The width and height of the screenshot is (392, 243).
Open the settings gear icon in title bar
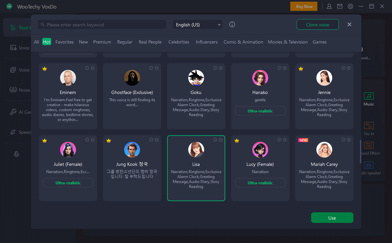[350, 6]
